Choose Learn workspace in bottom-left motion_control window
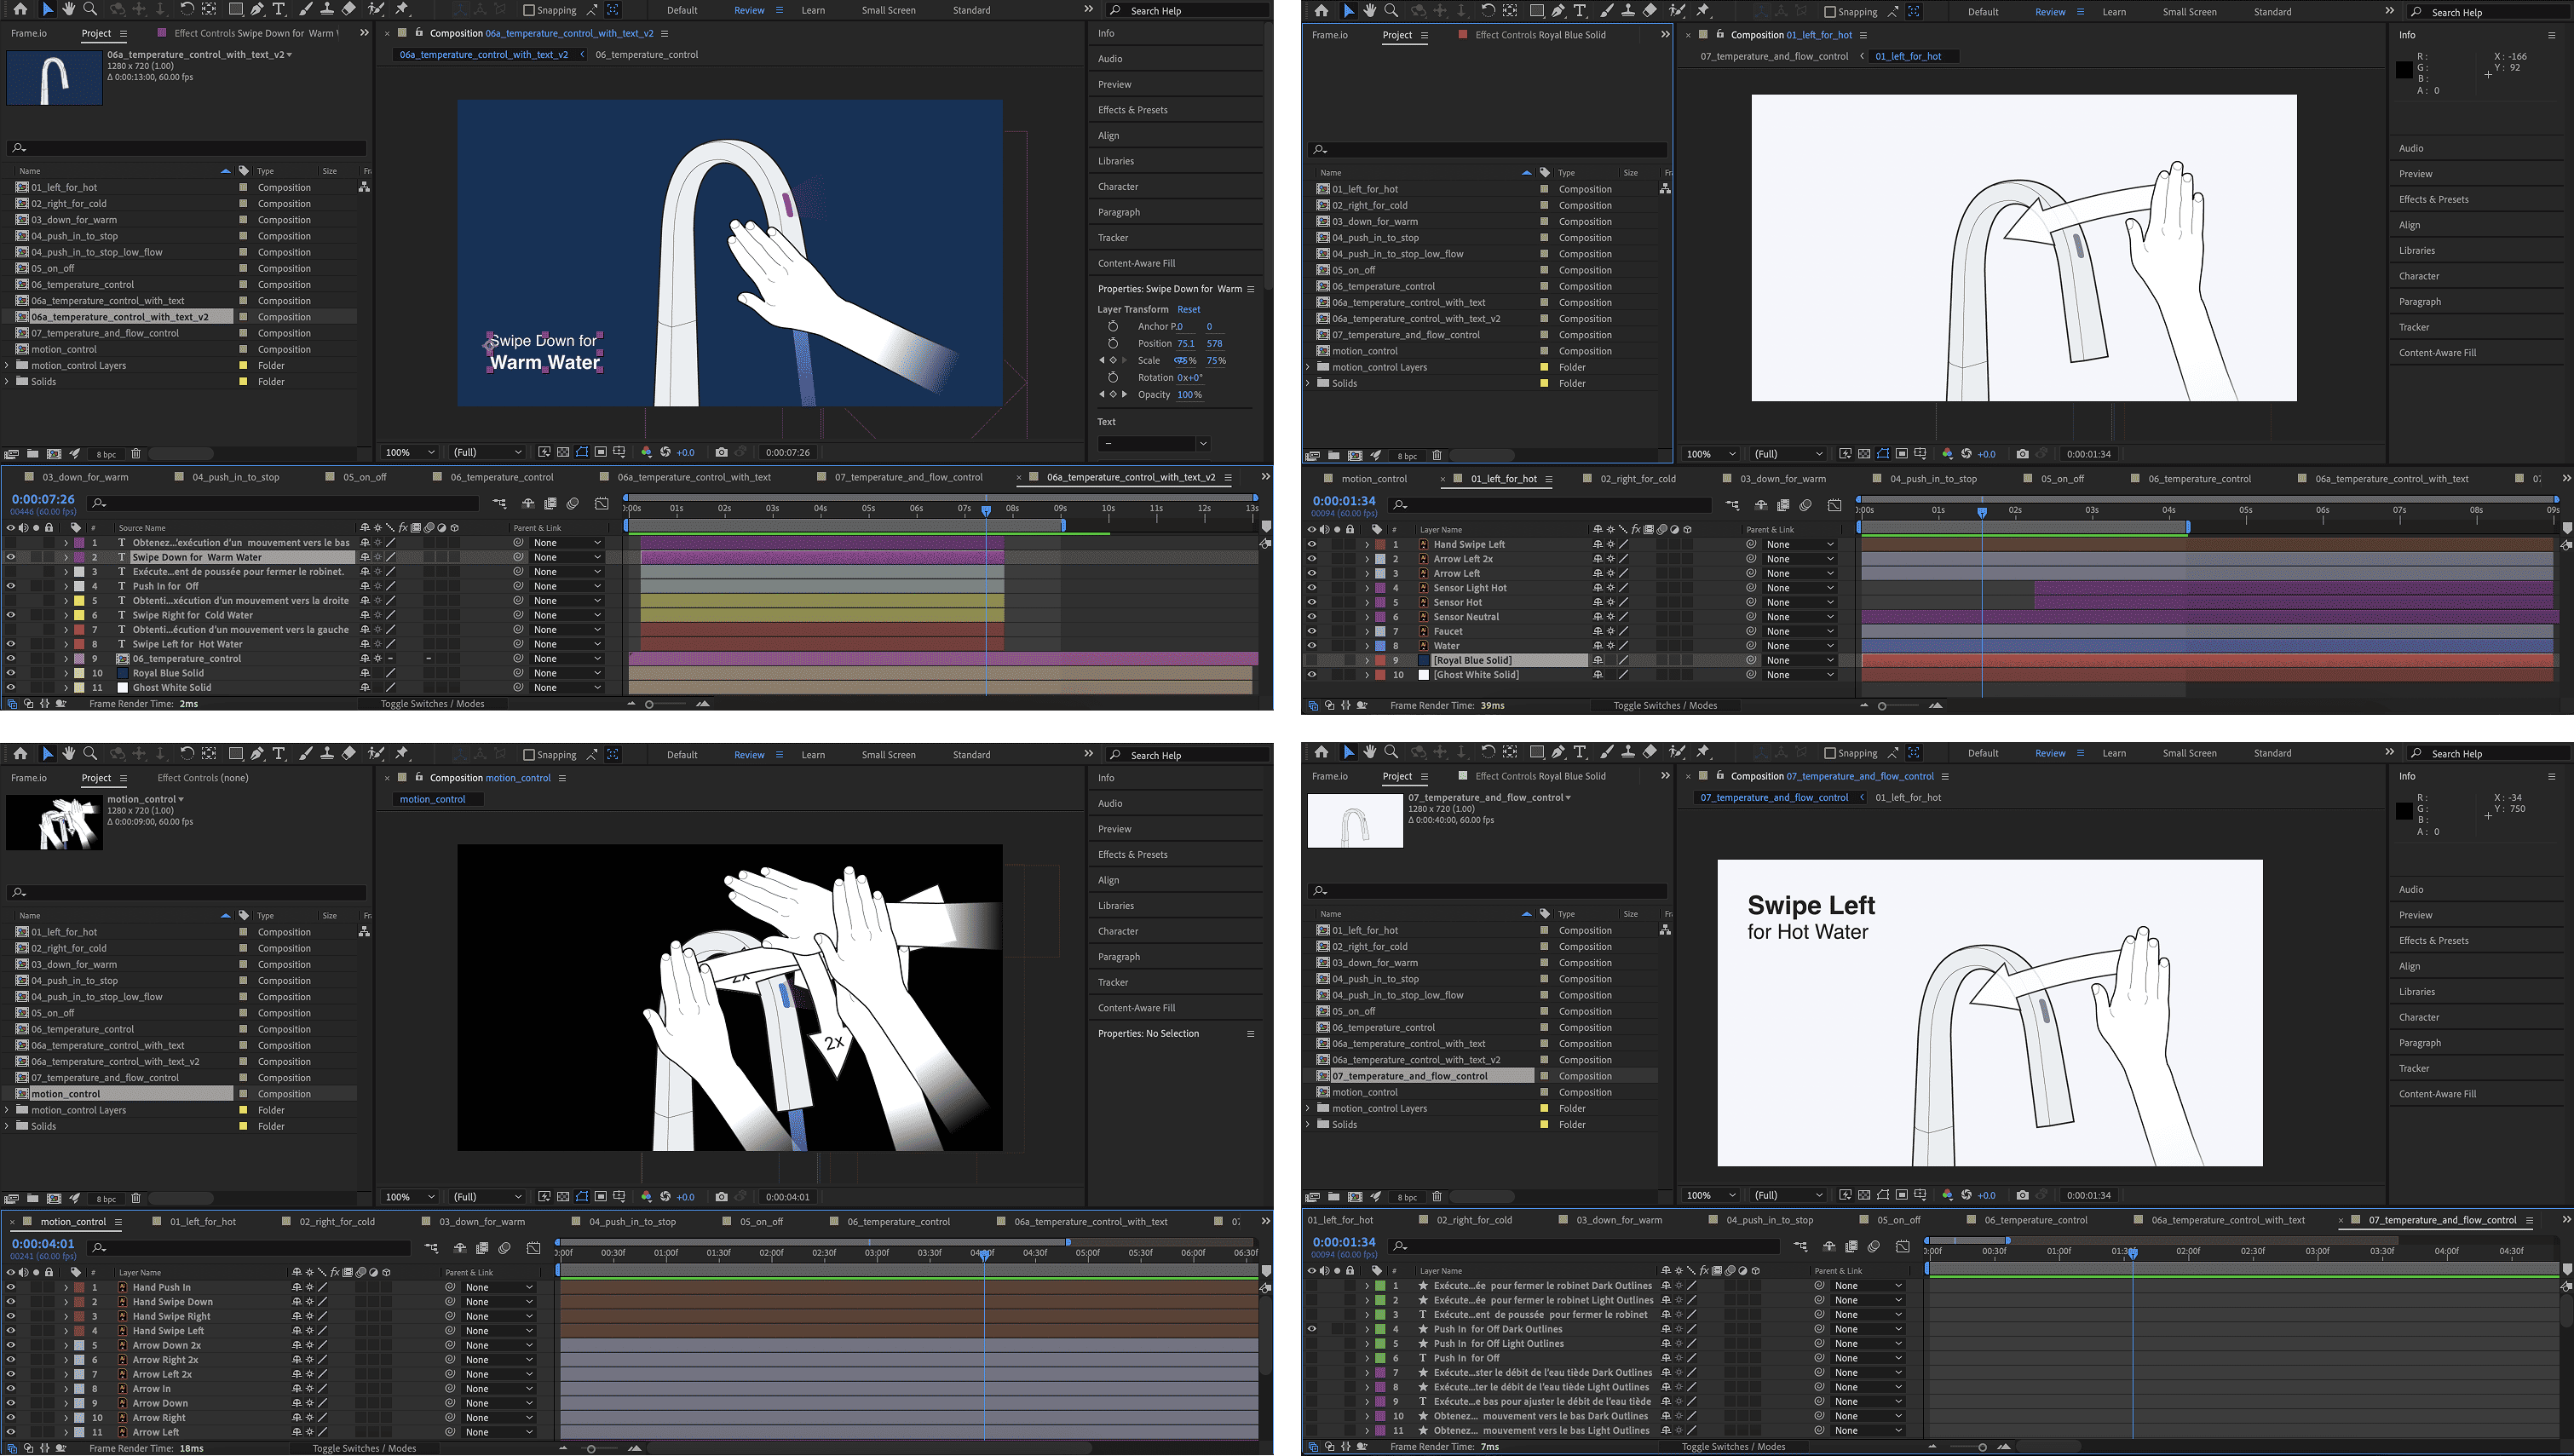Viewport: 2574px width, 1456px height. (x=813, y=755)
